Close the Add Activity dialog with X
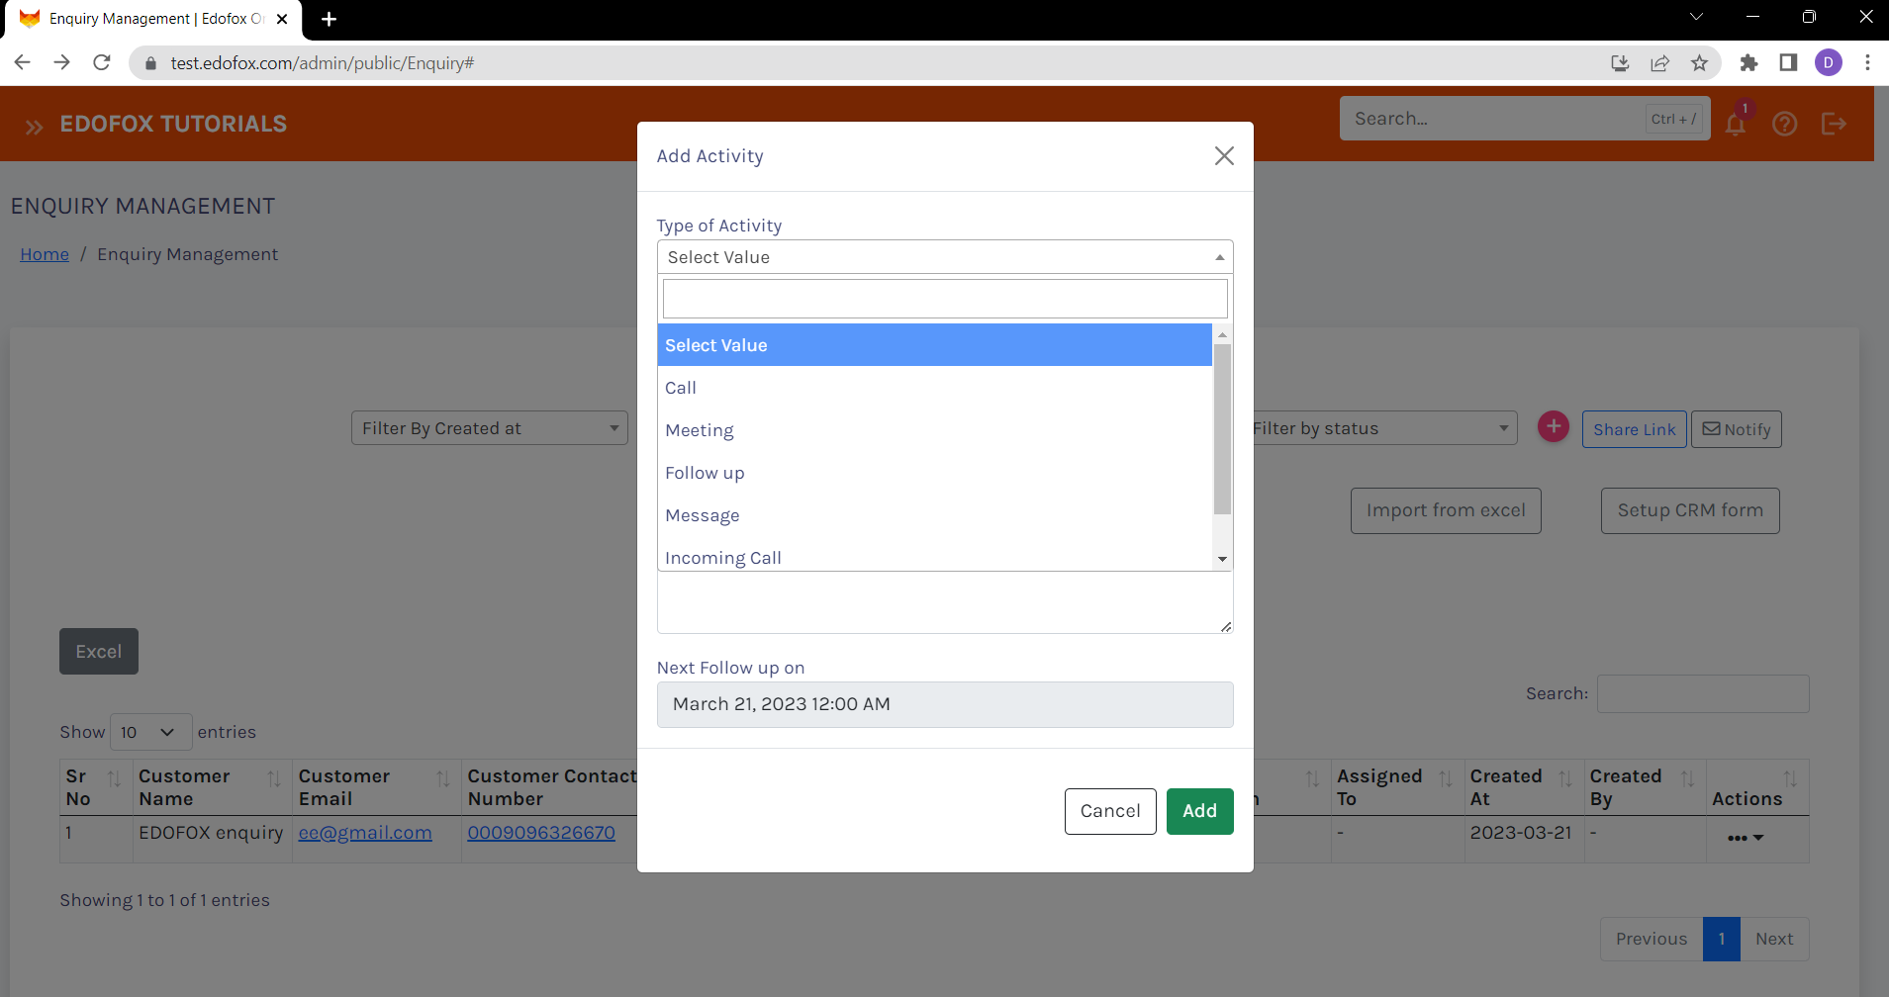Screen dimensions: 1889x997 pos(1224,156)
